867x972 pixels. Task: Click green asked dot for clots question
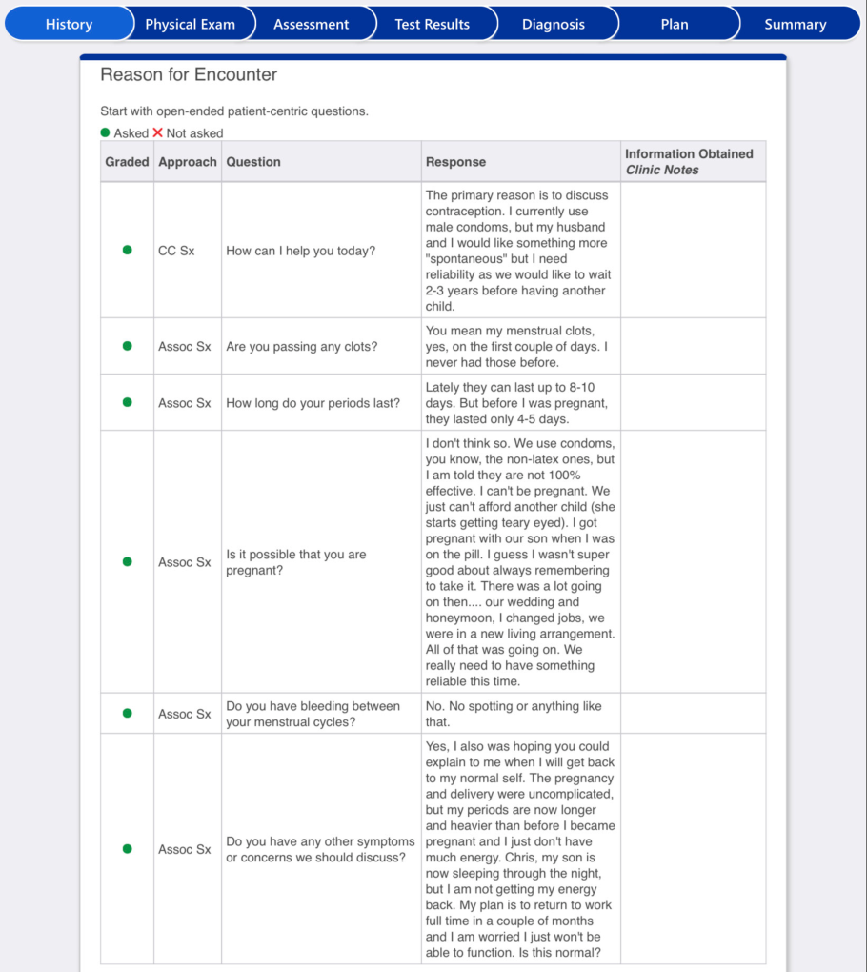coord(127,346)
